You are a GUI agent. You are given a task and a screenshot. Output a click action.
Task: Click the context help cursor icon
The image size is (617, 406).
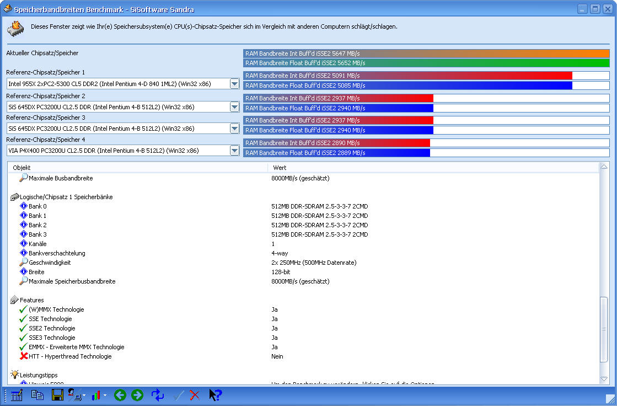[215, 395]
